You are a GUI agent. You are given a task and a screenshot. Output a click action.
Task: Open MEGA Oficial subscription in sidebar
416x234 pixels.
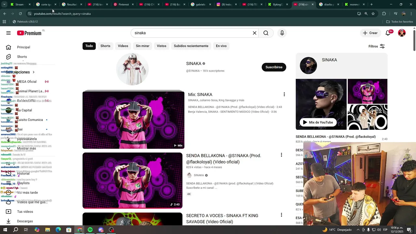coord(27,82)
